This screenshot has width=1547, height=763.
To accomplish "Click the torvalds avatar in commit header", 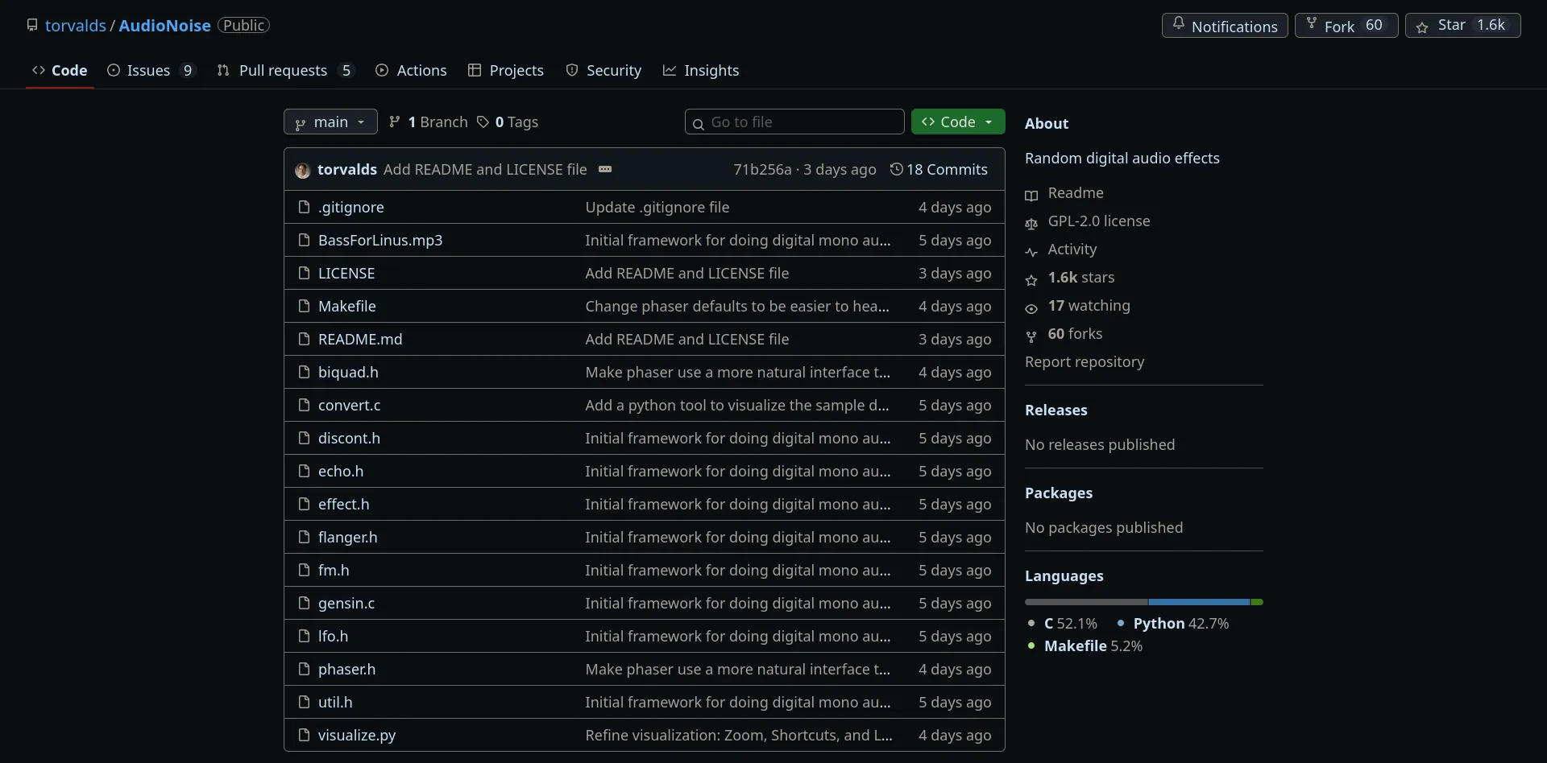I will 302,170.
